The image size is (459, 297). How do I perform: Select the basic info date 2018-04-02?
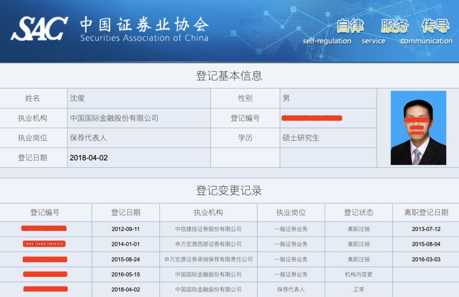click(89, 158)
